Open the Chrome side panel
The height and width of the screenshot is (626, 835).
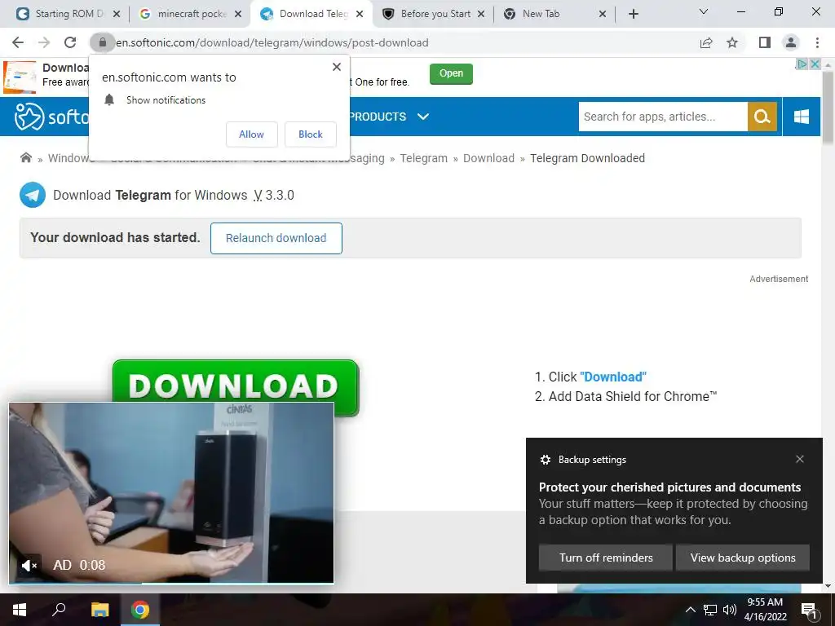point(765,42)
